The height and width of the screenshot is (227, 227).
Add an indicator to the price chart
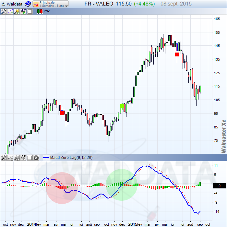[10, 11]
